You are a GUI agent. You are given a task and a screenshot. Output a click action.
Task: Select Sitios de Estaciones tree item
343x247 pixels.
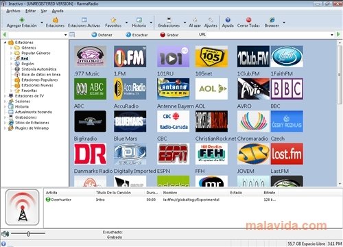(x=32, y=123)
